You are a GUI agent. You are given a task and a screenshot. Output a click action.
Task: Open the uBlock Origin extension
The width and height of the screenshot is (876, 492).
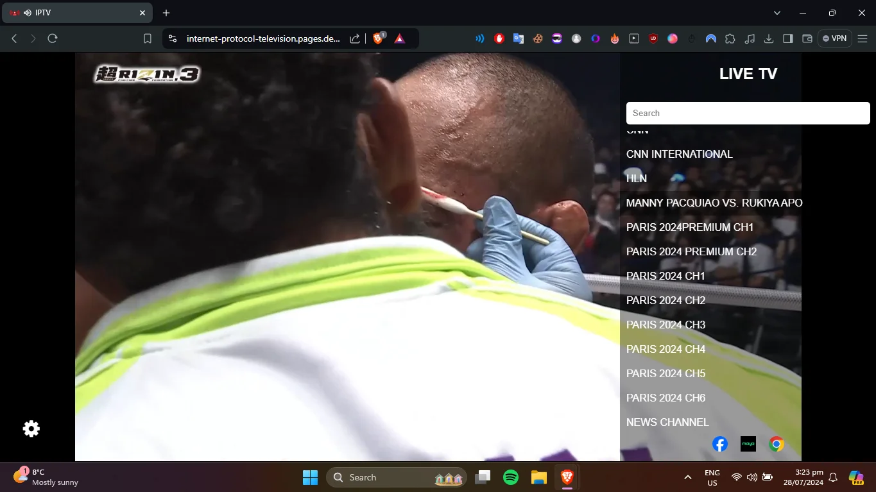[x=653, y=38]
